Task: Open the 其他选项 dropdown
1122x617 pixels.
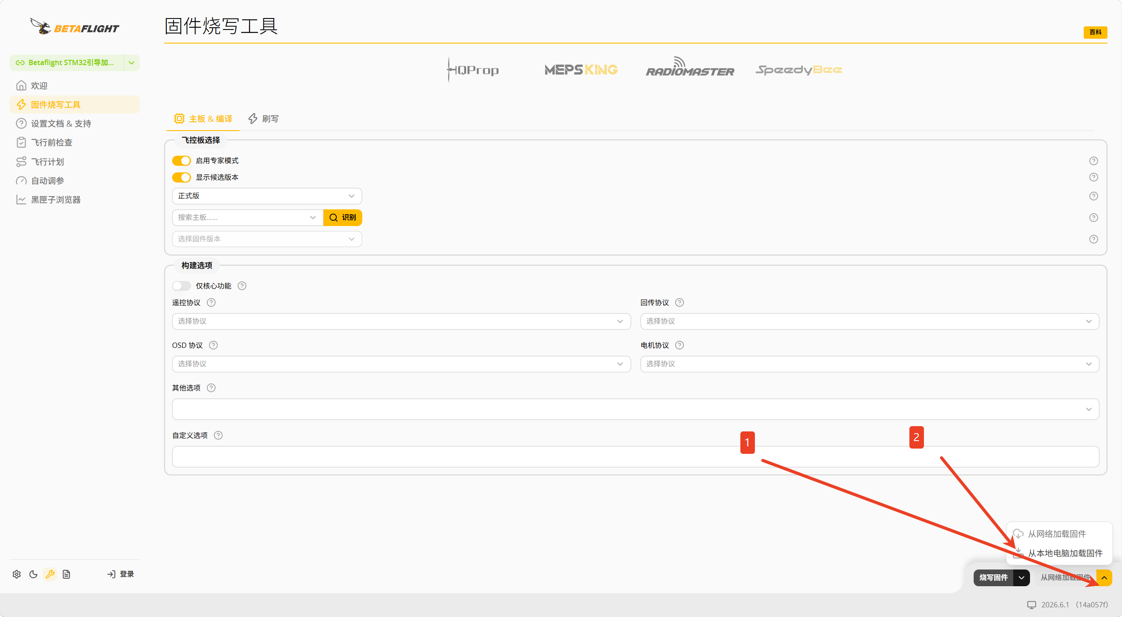Action: point(636,409)
